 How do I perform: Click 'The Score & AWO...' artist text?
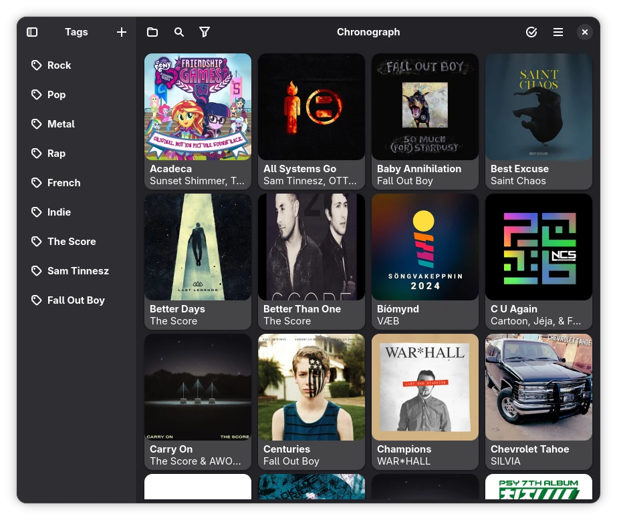click(195, 461)
